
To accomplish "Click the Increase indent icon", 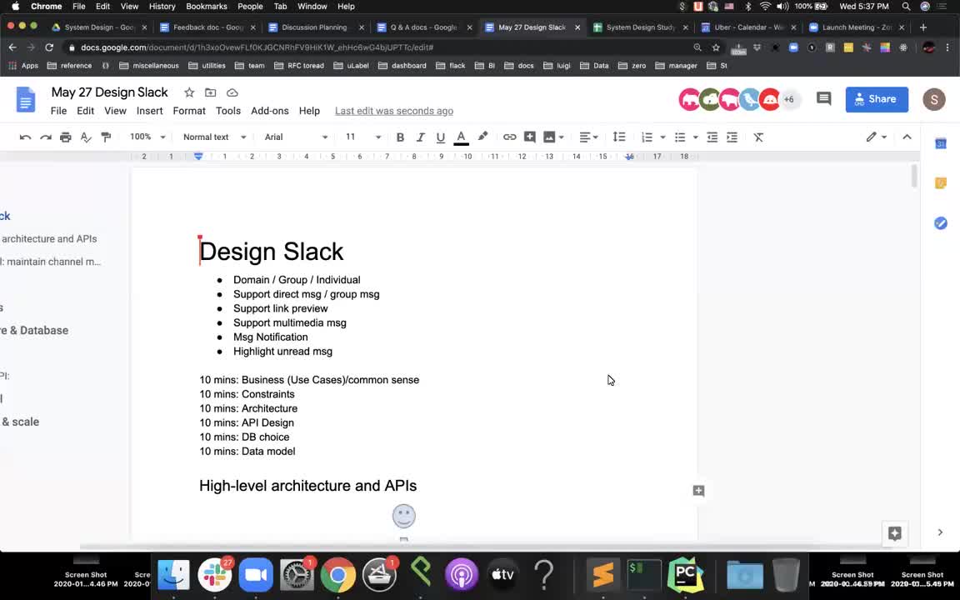I will point(732,137).
